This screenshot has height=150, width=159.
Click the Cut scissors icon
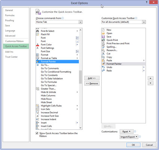103,54
